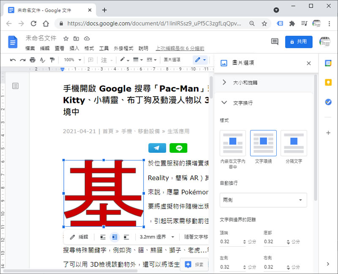Viewport: 338px width, 274px height.
Task: Close the image options panel
Action: (x=309, y=63)
